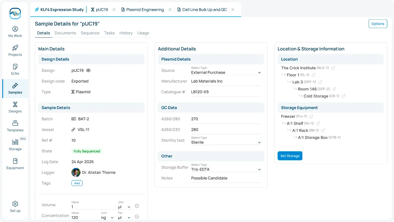Click Add tag button

[77, 183]
